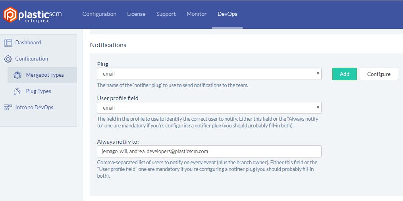This screenshot has height=201, width=403.
Task: Click the Plug Types plug icon
Action: 17,91
